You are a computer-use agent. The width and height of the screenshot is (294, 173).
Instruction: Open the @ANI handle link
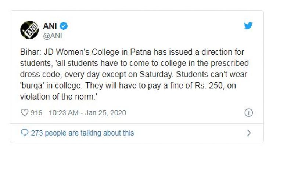pyautogui.click(x=53, y=35)
